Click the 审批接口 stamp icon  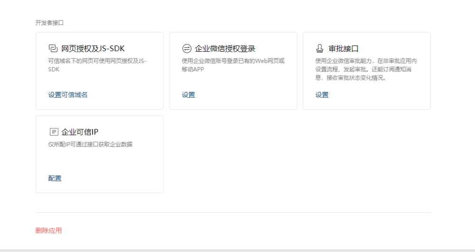click(x=320, y=48)
